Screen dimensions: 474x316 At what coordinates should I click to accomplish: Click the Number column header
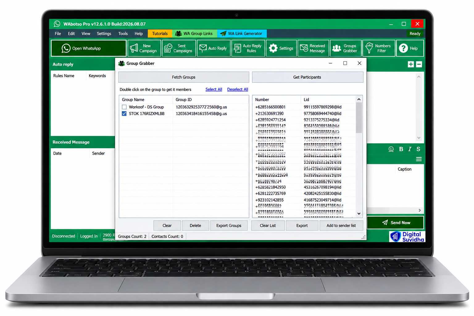[x=262, y=100]
